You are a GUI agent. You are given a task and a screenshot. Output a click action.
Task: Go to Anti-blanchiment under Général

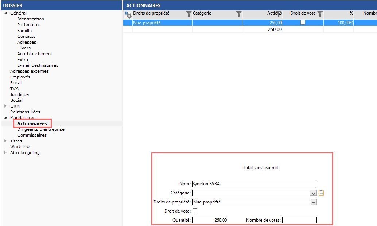point(35,54)
